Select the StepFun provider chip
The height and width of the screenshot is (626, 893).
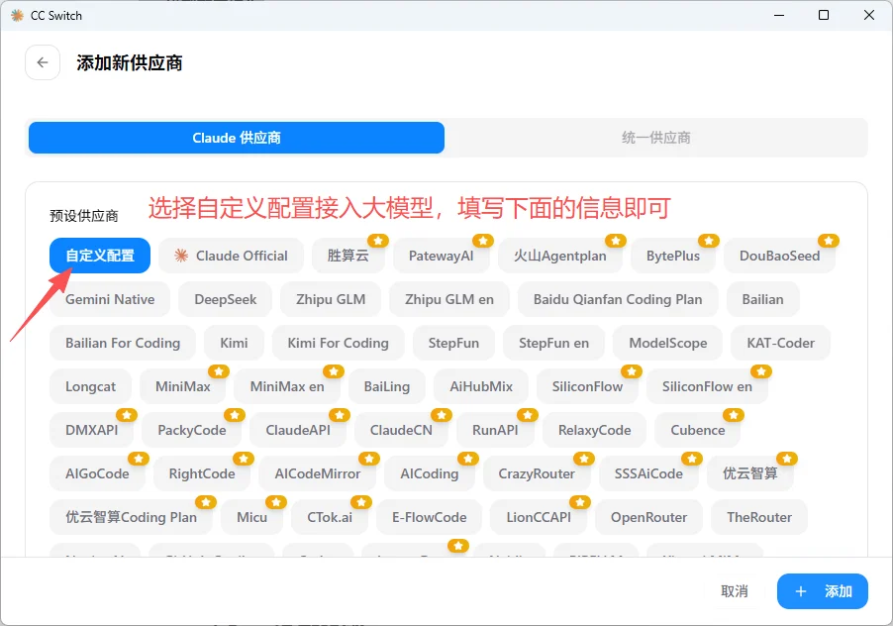point(453,343)
